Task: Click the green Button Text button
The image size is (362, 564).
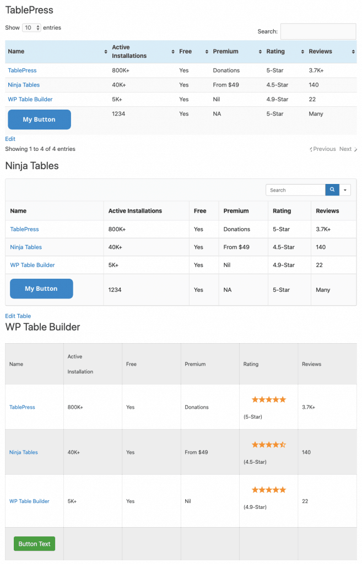Action: 35,544
